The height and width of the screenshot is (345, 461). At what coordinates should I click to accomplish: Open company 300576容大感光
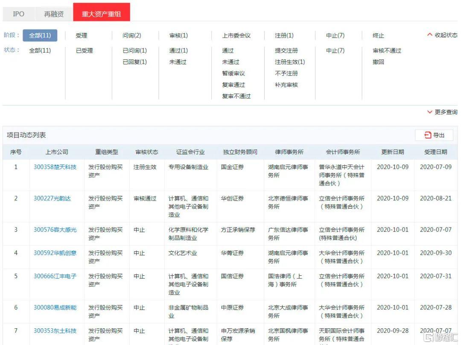(x=55, y=230)
